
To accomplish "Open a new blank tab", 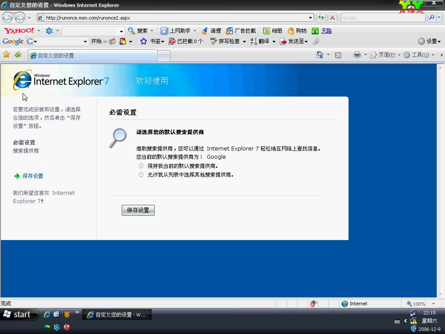I will (x=164, y=56).
